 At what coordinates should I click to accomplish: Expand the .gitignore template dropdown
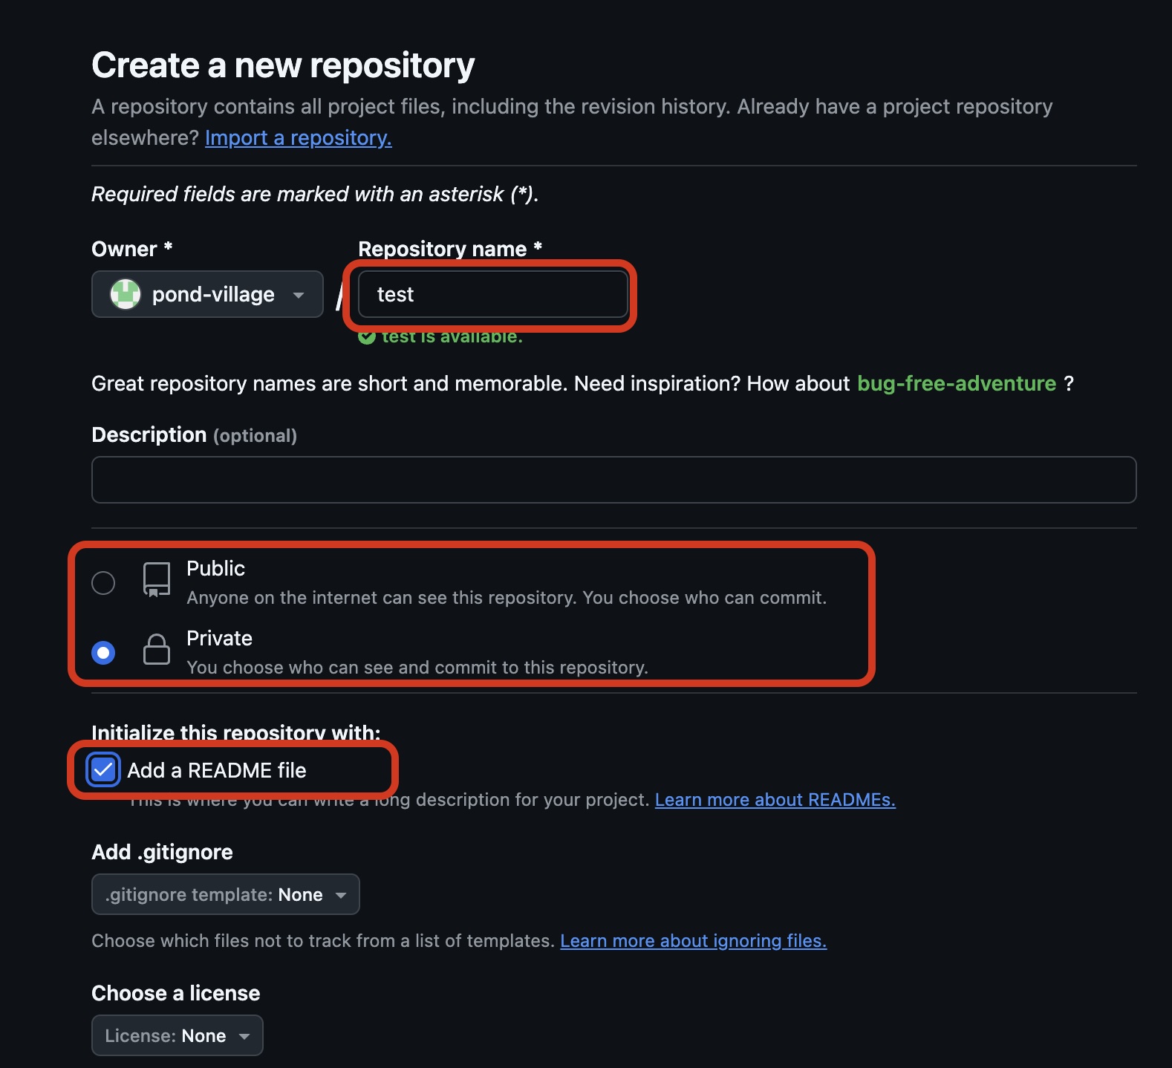[225, 894]
